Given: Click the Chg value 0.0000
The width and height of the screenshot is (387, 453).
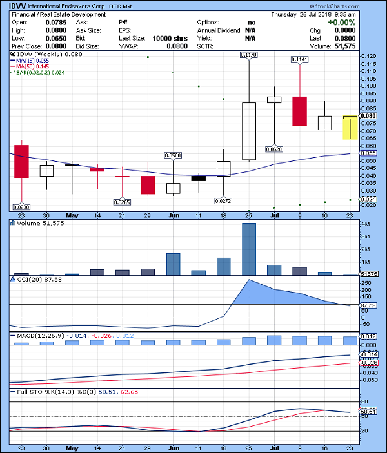Looking at the screenshot, I should pos(345,30).
